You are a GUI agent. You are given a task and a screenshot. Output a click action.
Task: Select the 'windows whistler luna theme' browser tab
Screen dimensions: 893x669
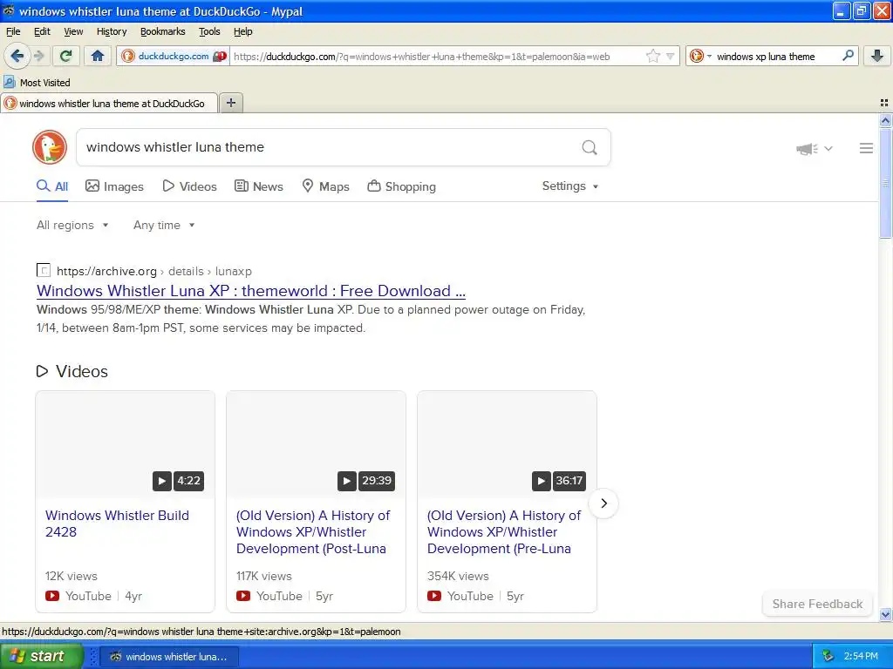coord(109,104)
